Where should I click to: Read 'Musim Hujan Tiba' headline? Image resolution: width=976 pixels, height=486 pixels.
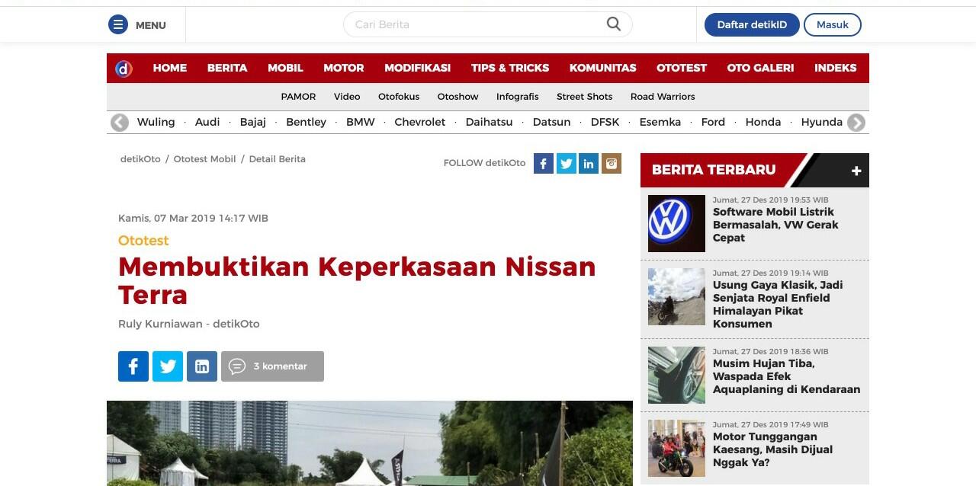pos(786,376)
